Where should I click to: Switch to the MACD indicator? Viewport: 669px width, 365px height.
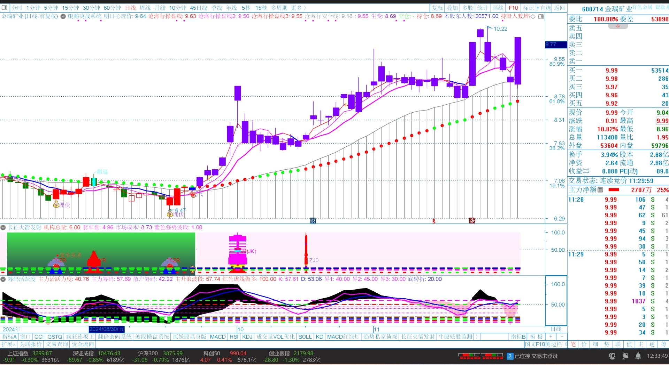coord(218,336)
